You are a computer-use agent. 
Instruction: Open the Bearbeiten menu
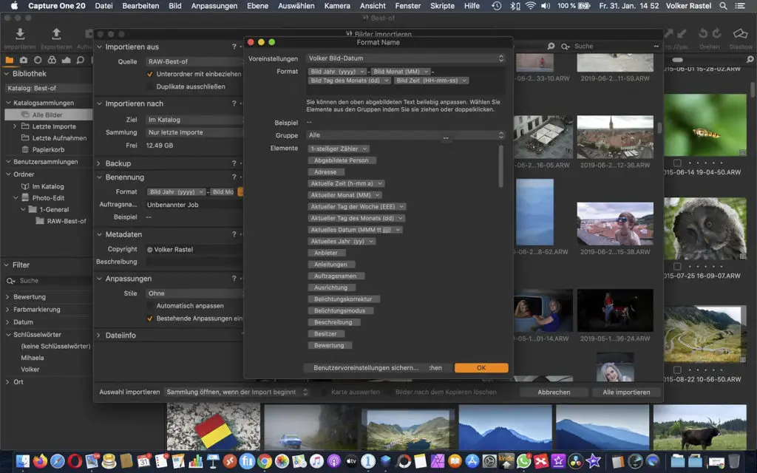[x=140, y=6]
